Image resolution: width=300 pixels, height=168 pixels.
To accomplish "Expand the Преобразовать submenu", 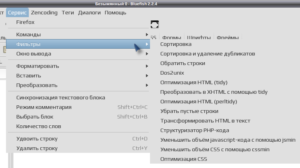I will tap(78, 85).
